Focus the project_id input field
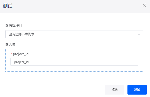This screenshot has width=150, height=97. pyautogui.click(x=74, y=62)
